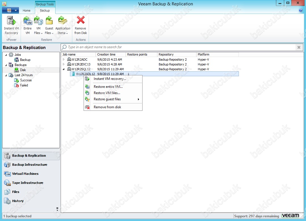Image resolution: width=306 pixels, height=221 pixels.
Task: Expand the W12R2EXC13 backup row
Action: tap(64, 64)
